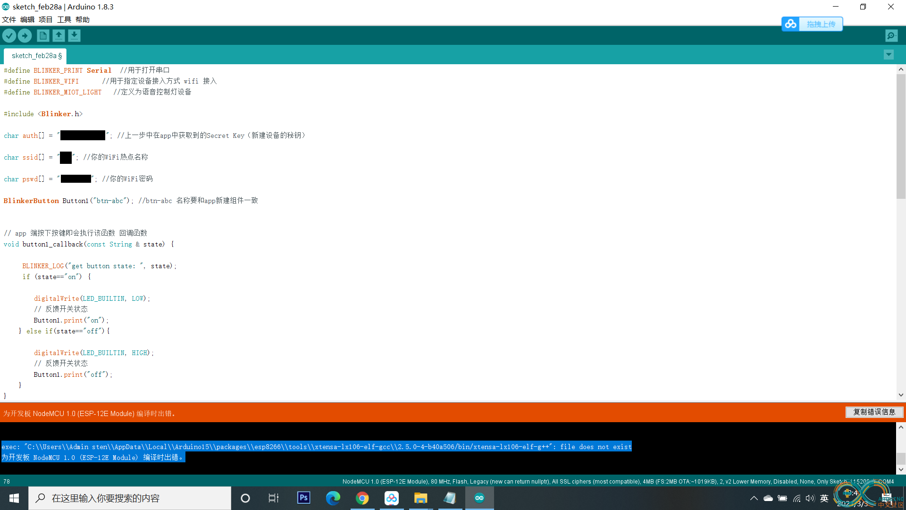Click the taskbar search box
The width and height of the screenshot is (906, 510).
point(130,498)
